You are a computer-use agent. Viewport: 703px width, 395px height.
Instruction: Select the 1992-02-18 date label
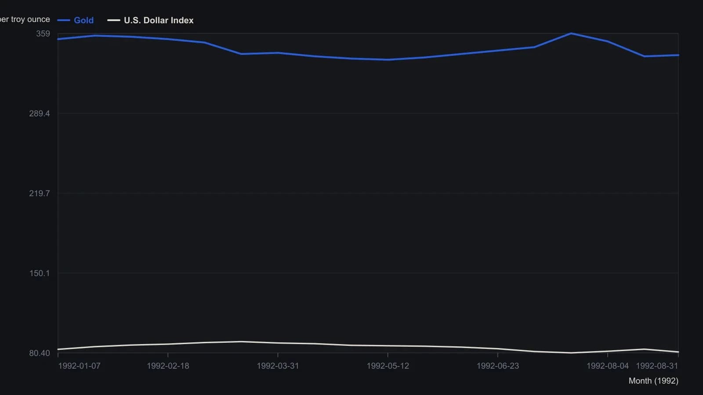click(x=168, y=366)
